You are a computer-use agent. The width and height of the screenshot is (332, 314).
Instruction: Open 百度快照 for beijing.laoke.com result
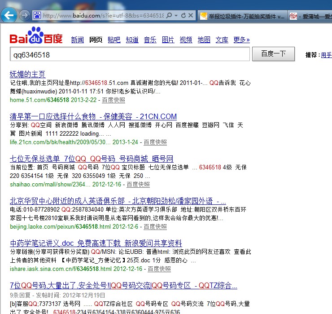coord(155,227)
